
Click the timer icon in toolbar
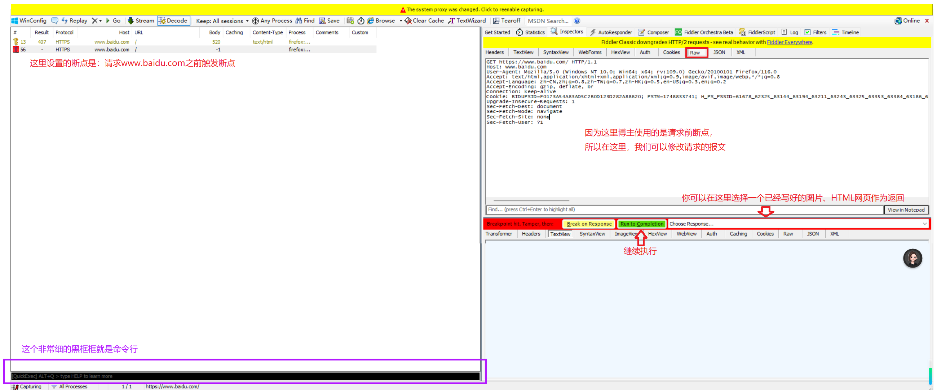coord(361,21)
